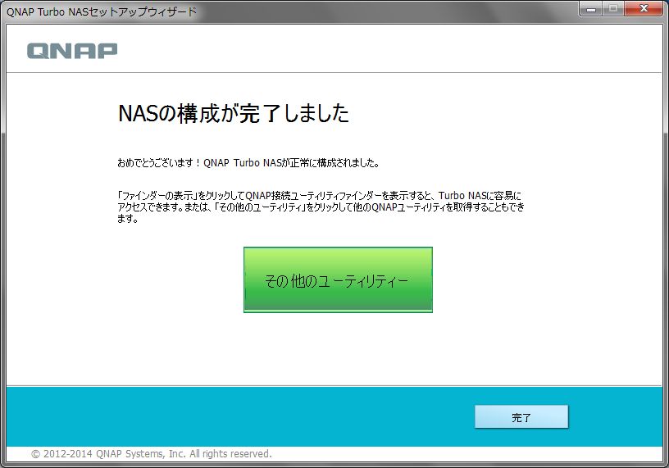
Task: Click the ファインダーの表示 instruction paragraph
Action: coord(321,207)
